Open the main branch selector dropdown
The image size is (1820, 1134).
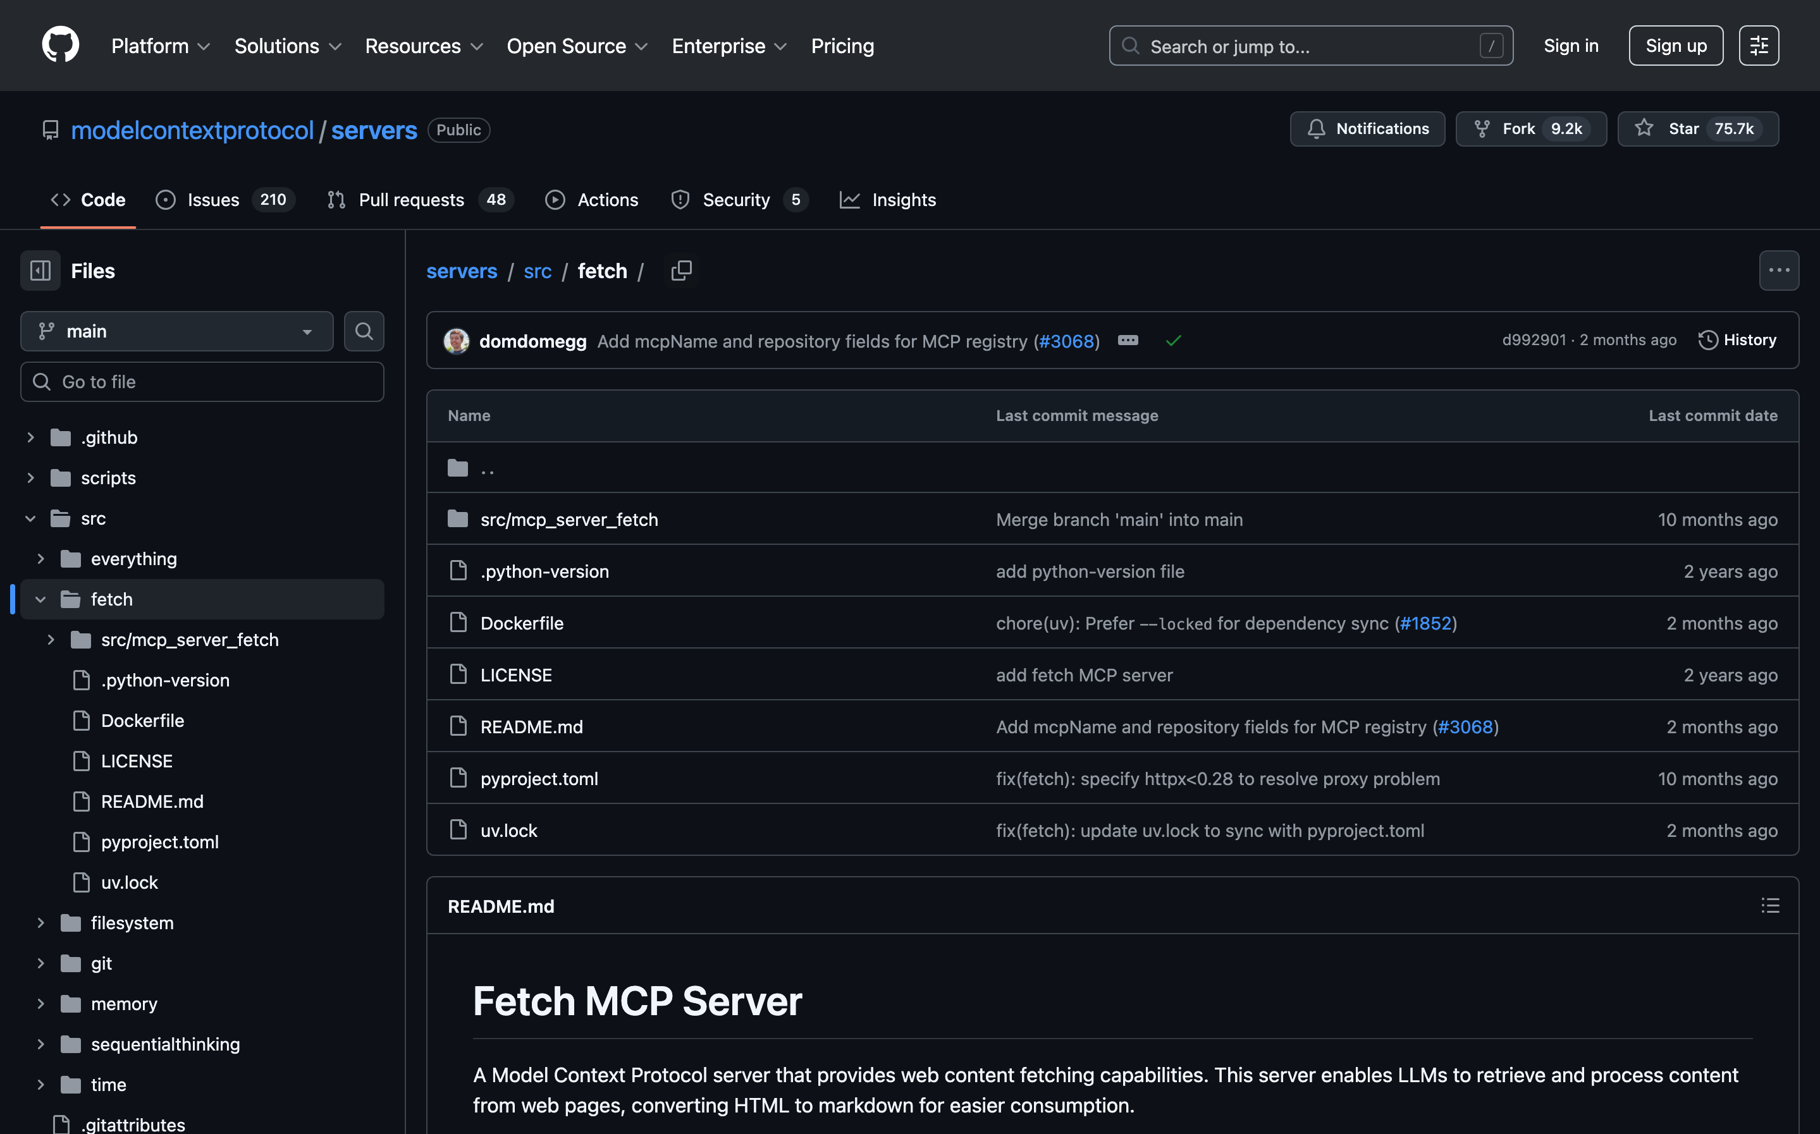coord(177,331)
